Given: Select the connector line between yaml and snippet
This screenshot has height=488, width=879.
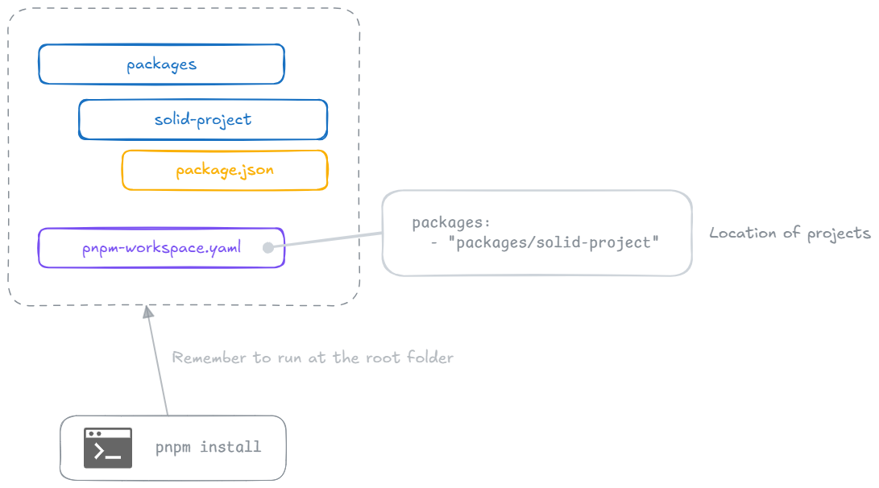Looking at the screenshot, I should click(x=326, y=241).
